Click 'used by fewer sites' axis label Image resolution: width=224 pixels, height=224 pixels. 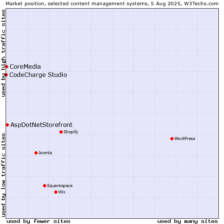click(x=38, y=221)
